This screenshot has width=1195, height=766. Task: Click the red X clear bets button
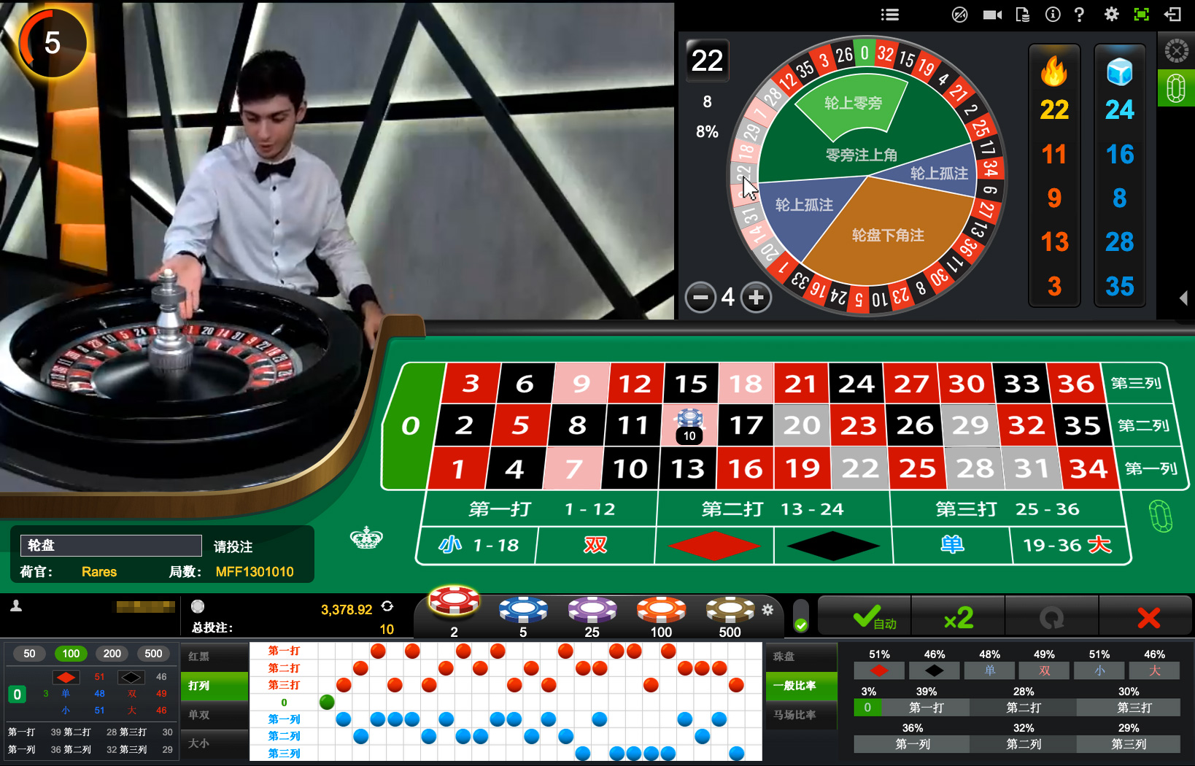pyautogui.click(x=1148, y=618)
